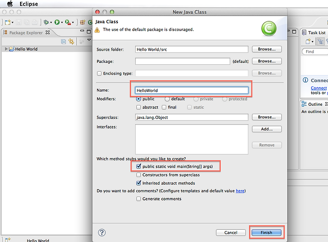Select the Hello World project
The height and width of the screenshot is (242, 328).
26,49
